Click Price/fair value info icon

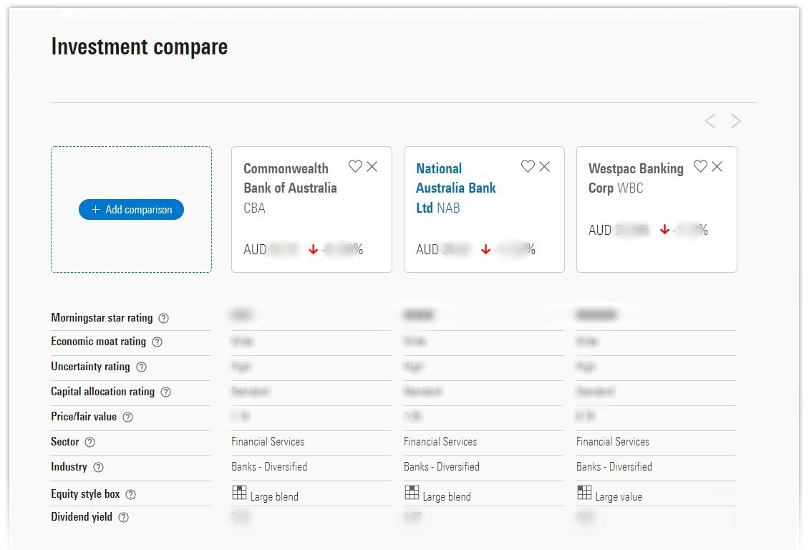pos(128,418)
